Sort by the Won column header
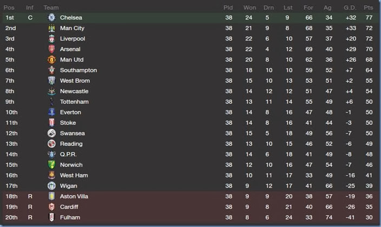The height and width of the screenshot is (227, 381). [x=249, y=8]
